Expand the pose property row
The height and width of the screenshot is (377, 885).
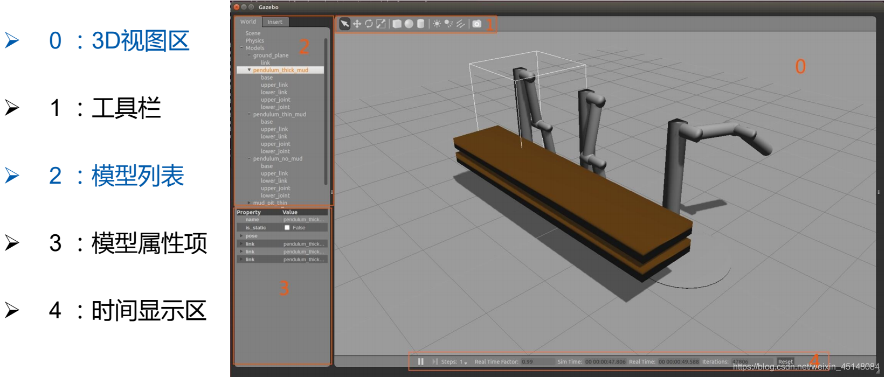tap(241, 236)
